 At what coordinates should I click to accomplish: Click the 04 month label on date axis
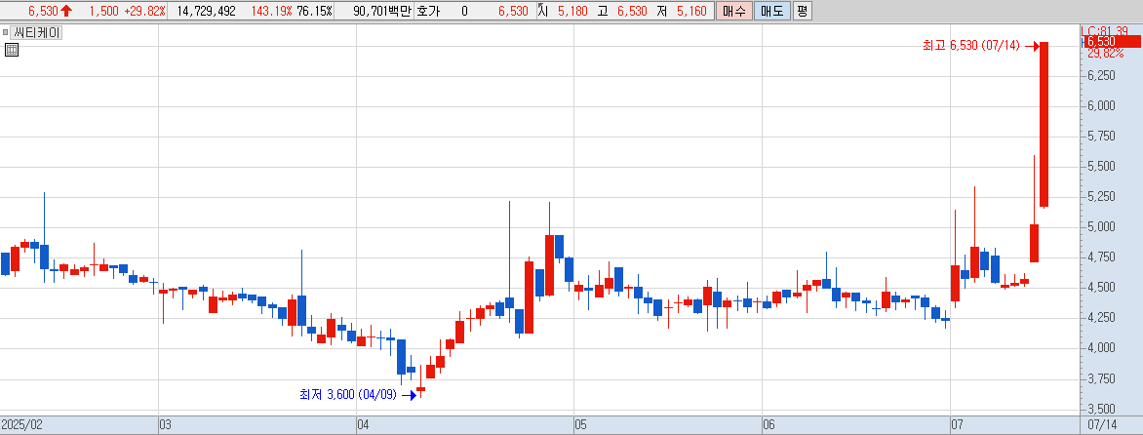pos(363,424)
